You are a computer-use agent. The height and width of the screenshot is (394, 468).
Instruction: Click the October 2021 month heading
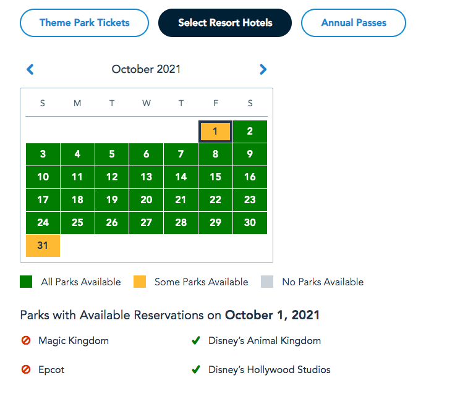147,69
